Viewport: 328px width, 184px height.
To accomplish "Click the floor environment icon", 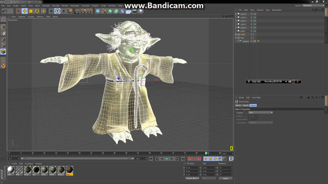I will (x=128, y=11).
